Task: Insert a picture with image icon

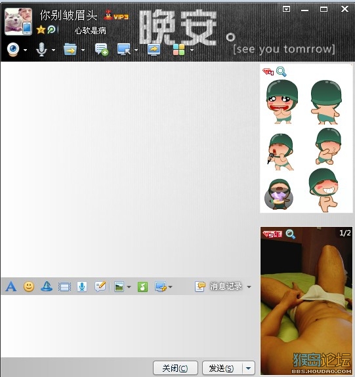Action: [119, 287]
